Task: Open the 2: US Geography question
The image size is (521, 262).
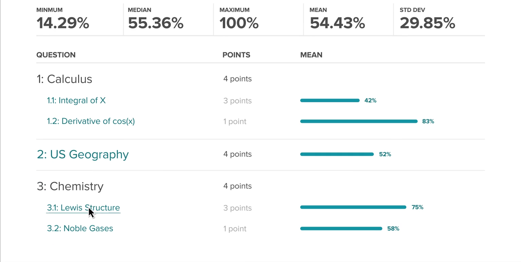Action: coord(83,154)
